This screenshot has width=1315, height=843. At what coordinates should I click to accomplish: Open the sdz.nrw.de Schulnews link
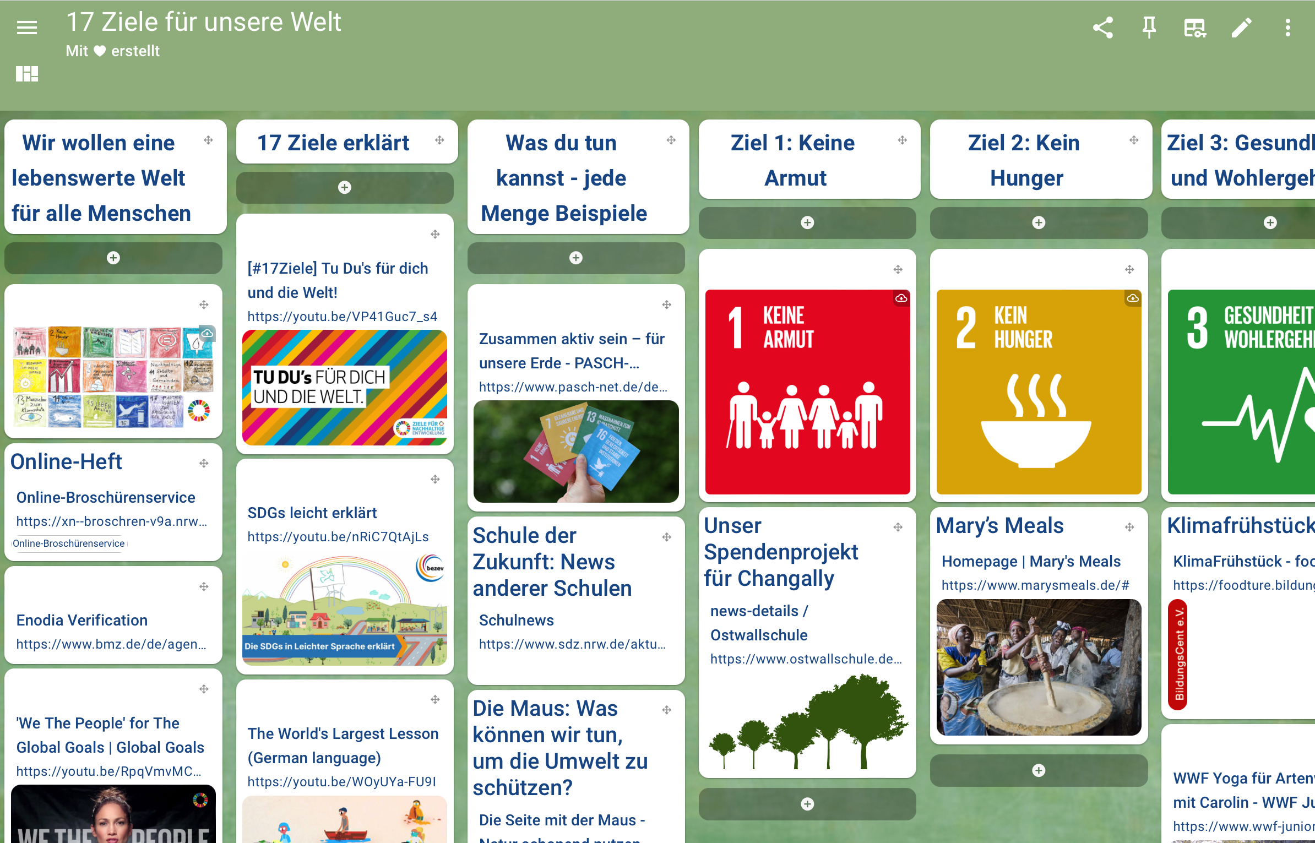(573, 644)
